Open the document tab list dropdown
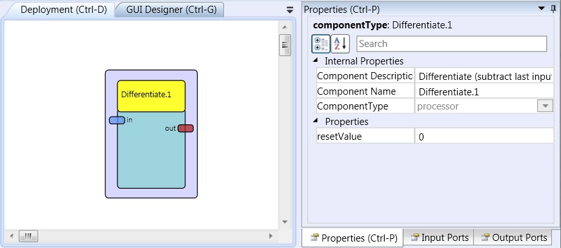The width and height of the screenshot is (561, 248). click(290, 10)
